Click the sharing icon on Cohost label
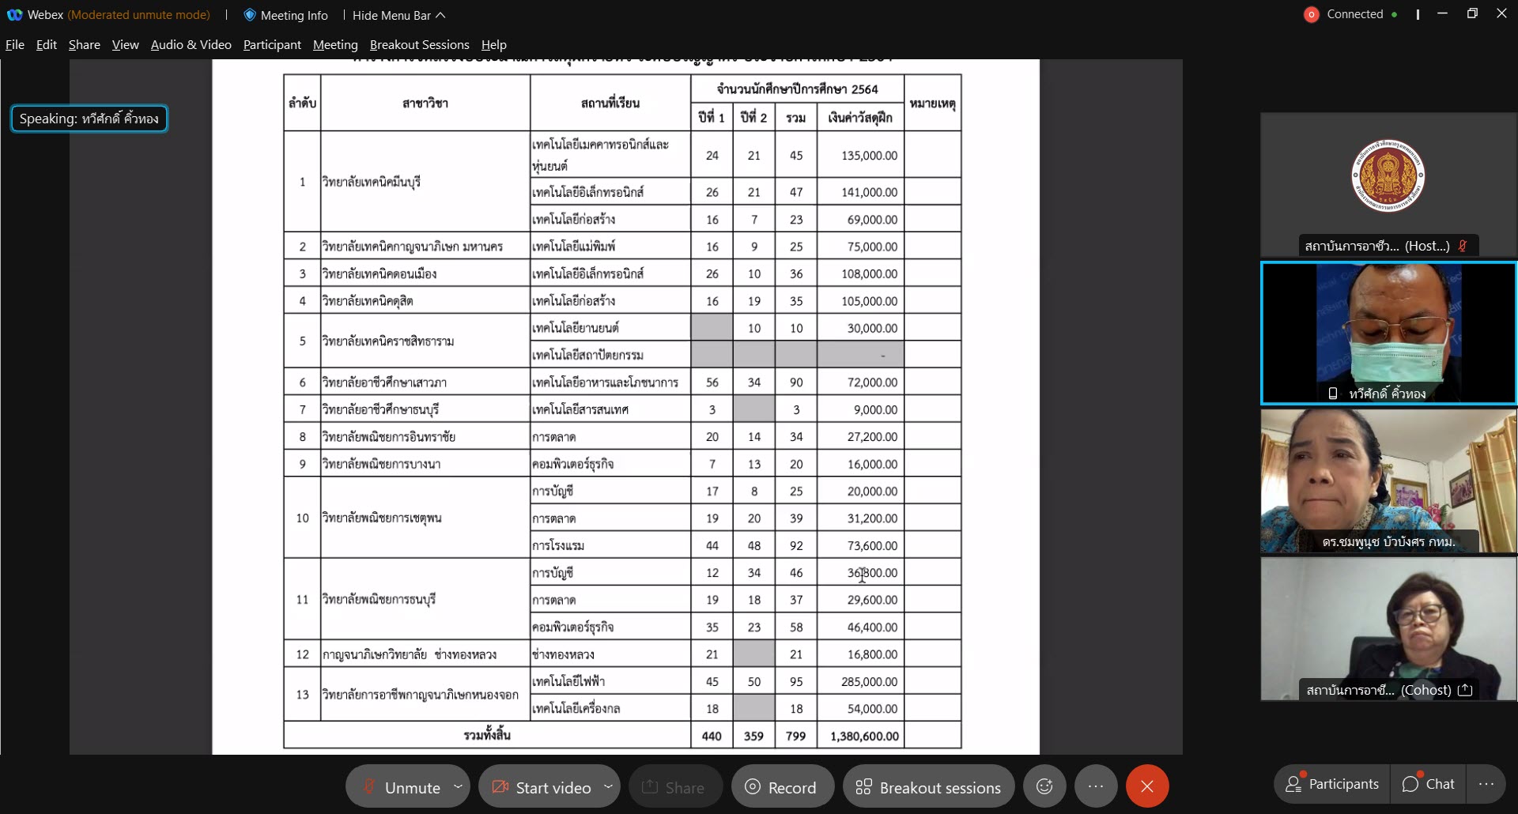1518x814 pixels. pos(1465,690)
